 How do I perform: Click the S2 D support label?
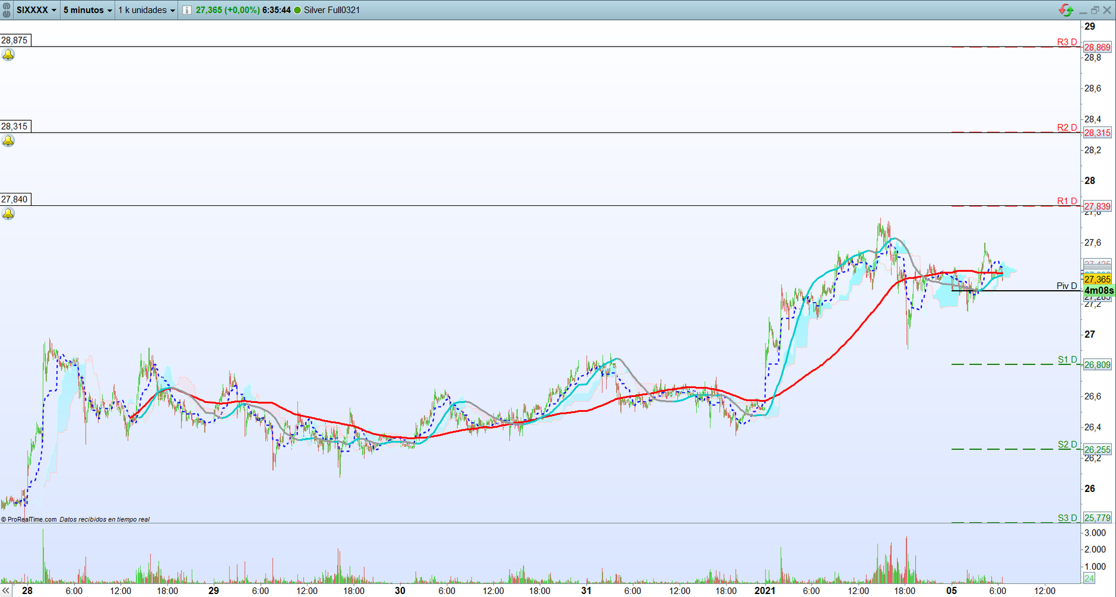(x=1068, y=445)
